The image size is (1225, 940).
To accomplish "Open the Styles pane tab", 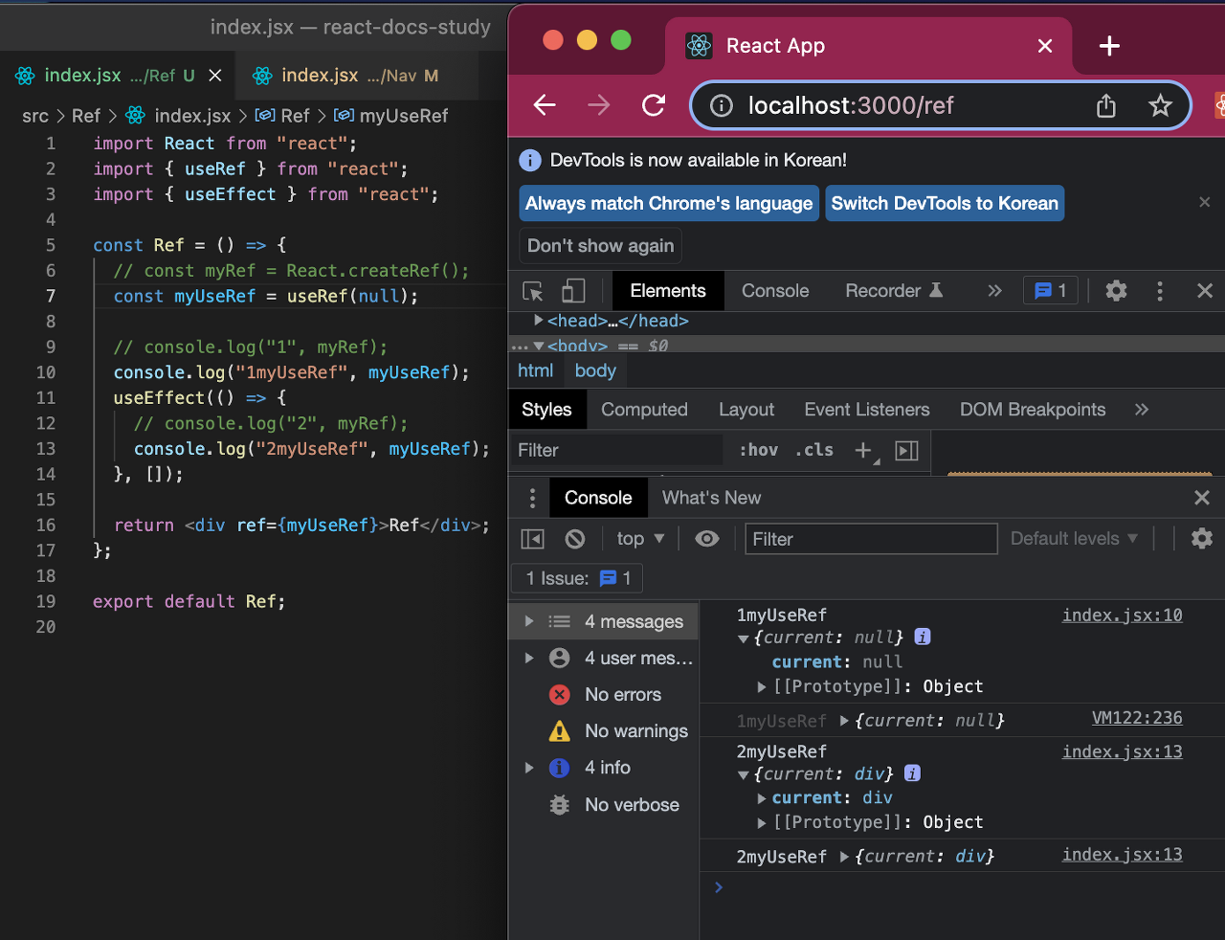I will click(546, 410).
